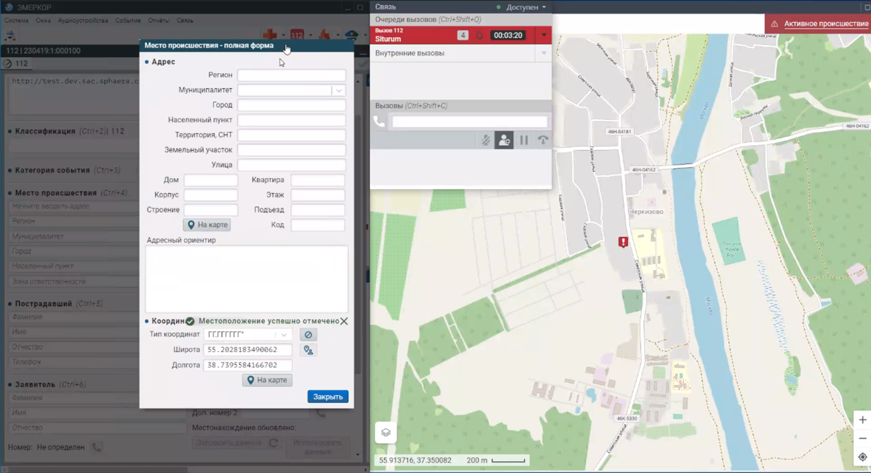Click the phone icon beside Доп. номер 2

point(321,413)
